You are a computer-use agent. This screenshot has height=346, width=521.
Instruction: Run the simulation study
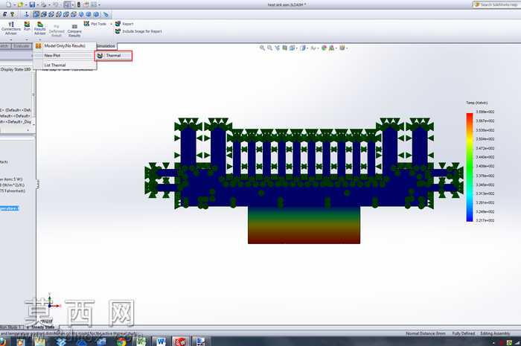click(27, 27)
